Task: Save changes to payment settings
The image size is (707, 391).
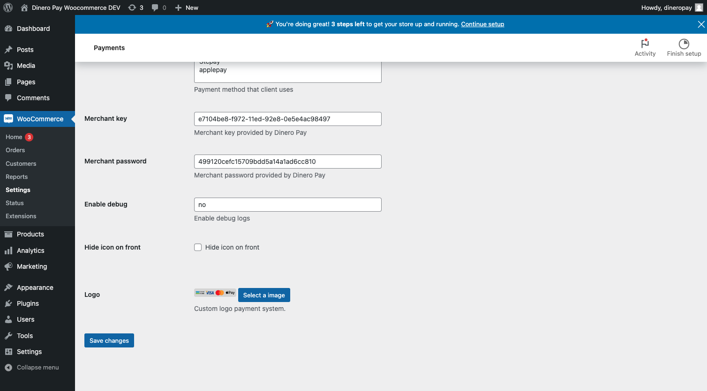Action: [x=109, y=340]
